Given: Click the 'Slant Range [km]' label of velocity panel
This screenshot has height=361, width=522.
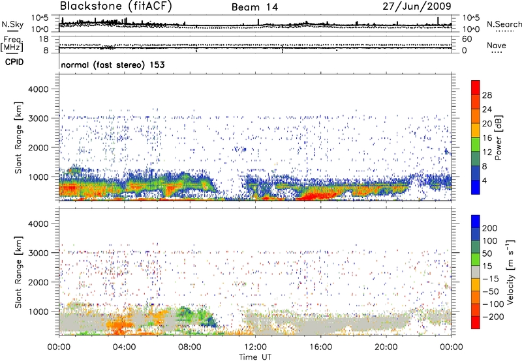Looking at the screenshot, I should coord(18,272).
